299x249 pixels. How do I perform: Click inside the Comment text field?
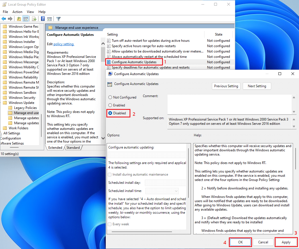pos(229,104)
